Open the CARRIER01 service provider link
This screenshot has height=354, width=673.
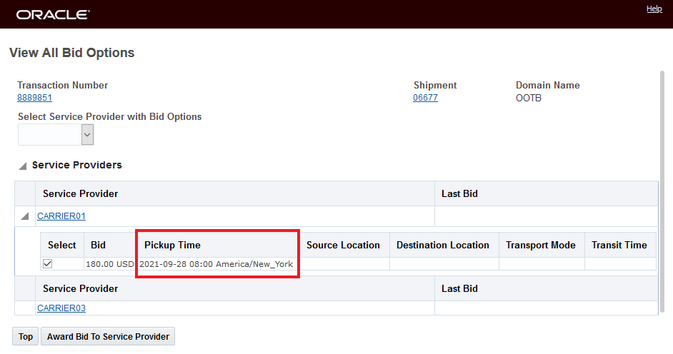tap(61, 216)
